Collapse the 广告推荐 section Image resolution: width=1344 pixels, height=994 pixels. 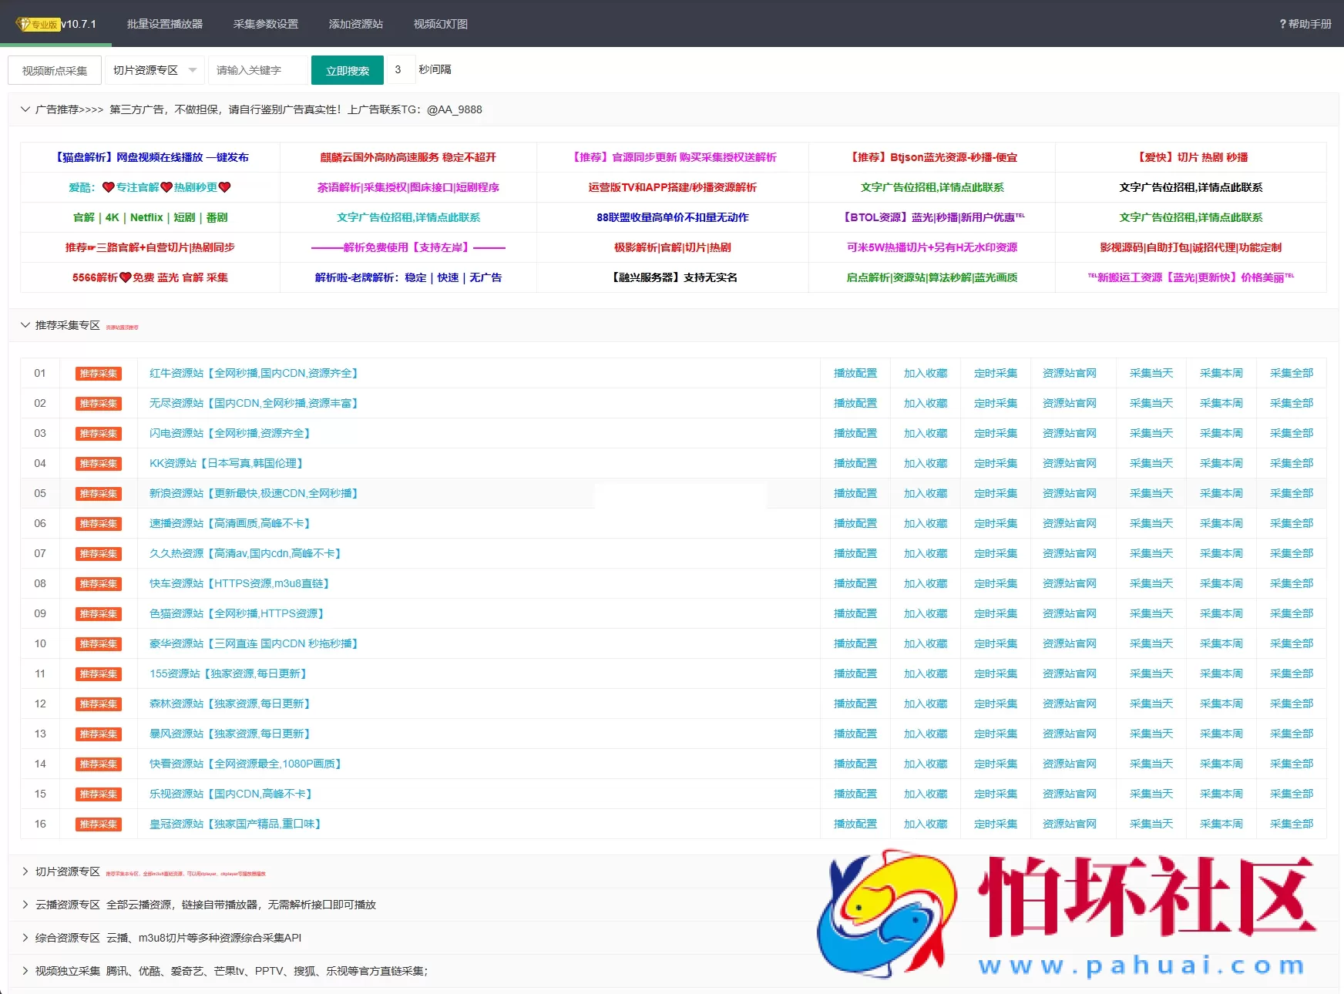click(25, 109)
